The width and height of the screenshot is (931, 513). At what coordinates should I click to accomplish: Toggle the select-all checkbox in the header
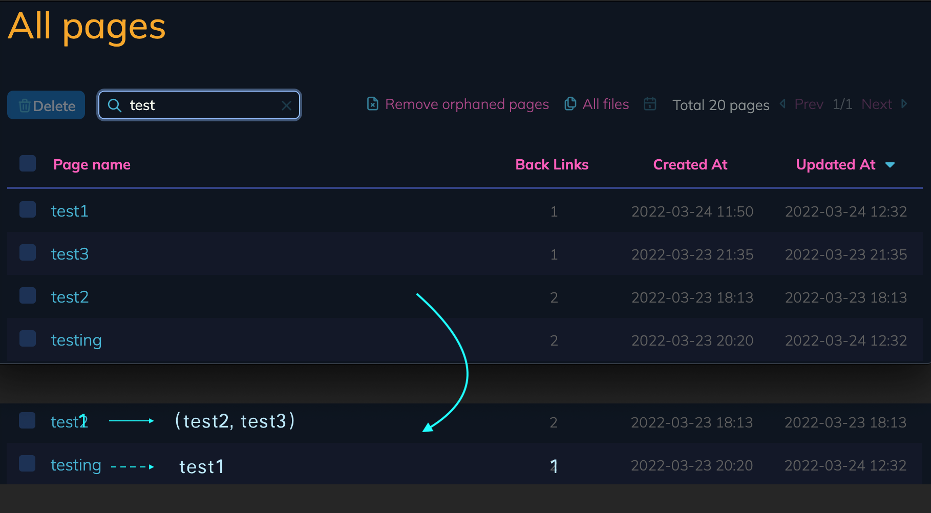click(27, 163)
